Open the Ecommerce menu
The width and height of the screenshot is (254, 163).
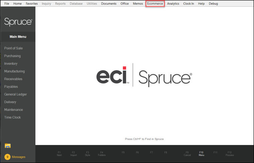(155, 4)
